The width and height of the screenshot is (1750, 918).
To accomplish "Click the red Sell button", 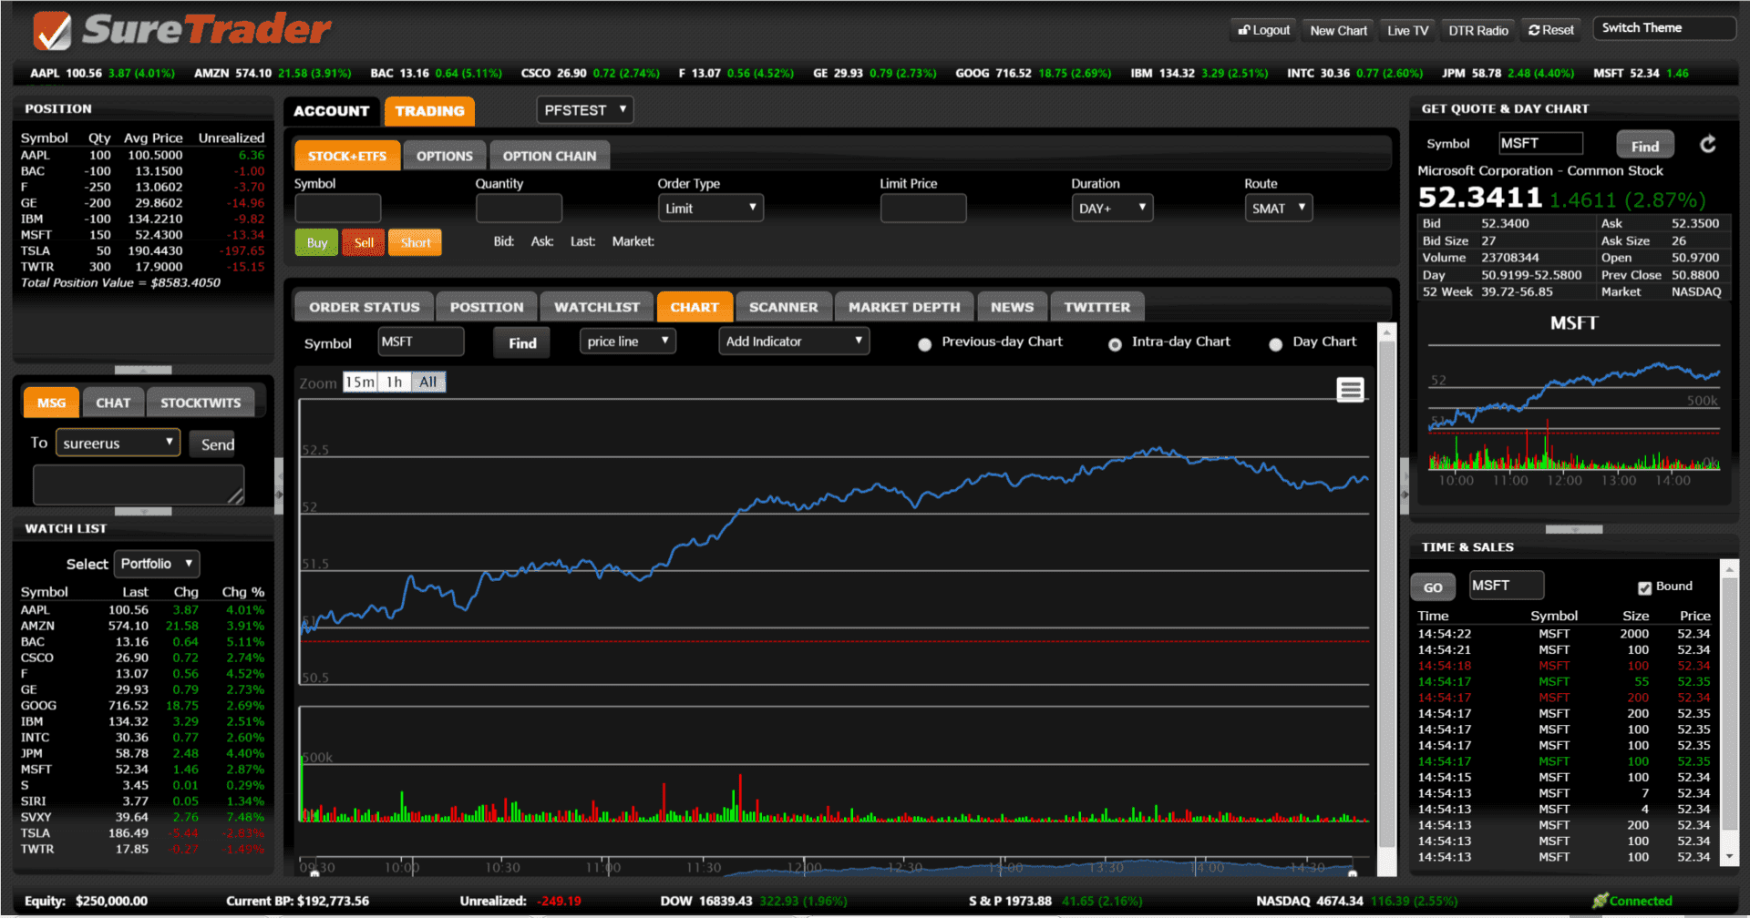I will [364, 242].
